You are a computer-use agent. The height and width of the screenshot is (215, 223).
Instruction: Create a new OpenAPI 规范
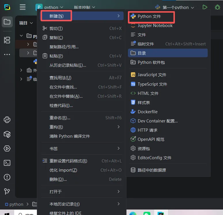pyautogui.click(x=168, y=139)
